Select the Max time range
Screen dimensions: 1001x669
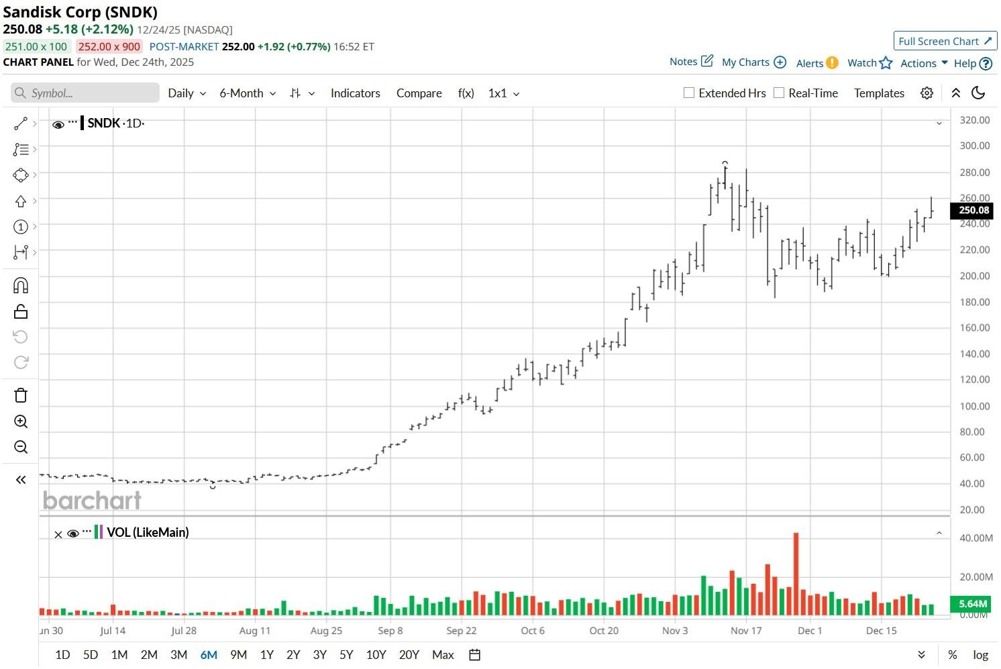[443, 655]
